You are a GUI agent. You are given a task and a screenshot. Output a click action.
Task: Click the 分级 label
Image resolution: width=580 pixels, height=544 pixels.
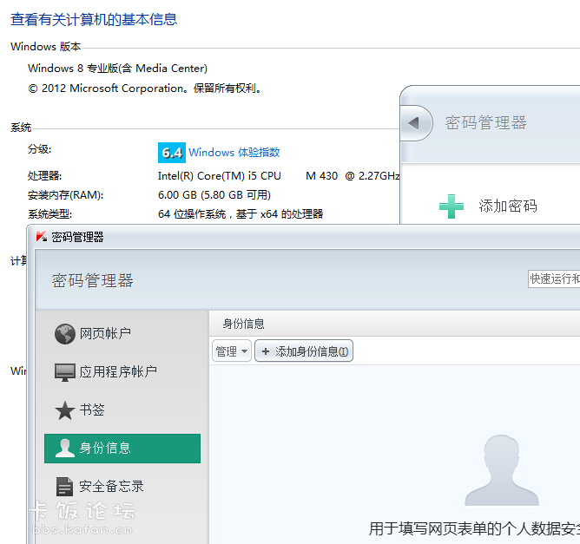40,149
